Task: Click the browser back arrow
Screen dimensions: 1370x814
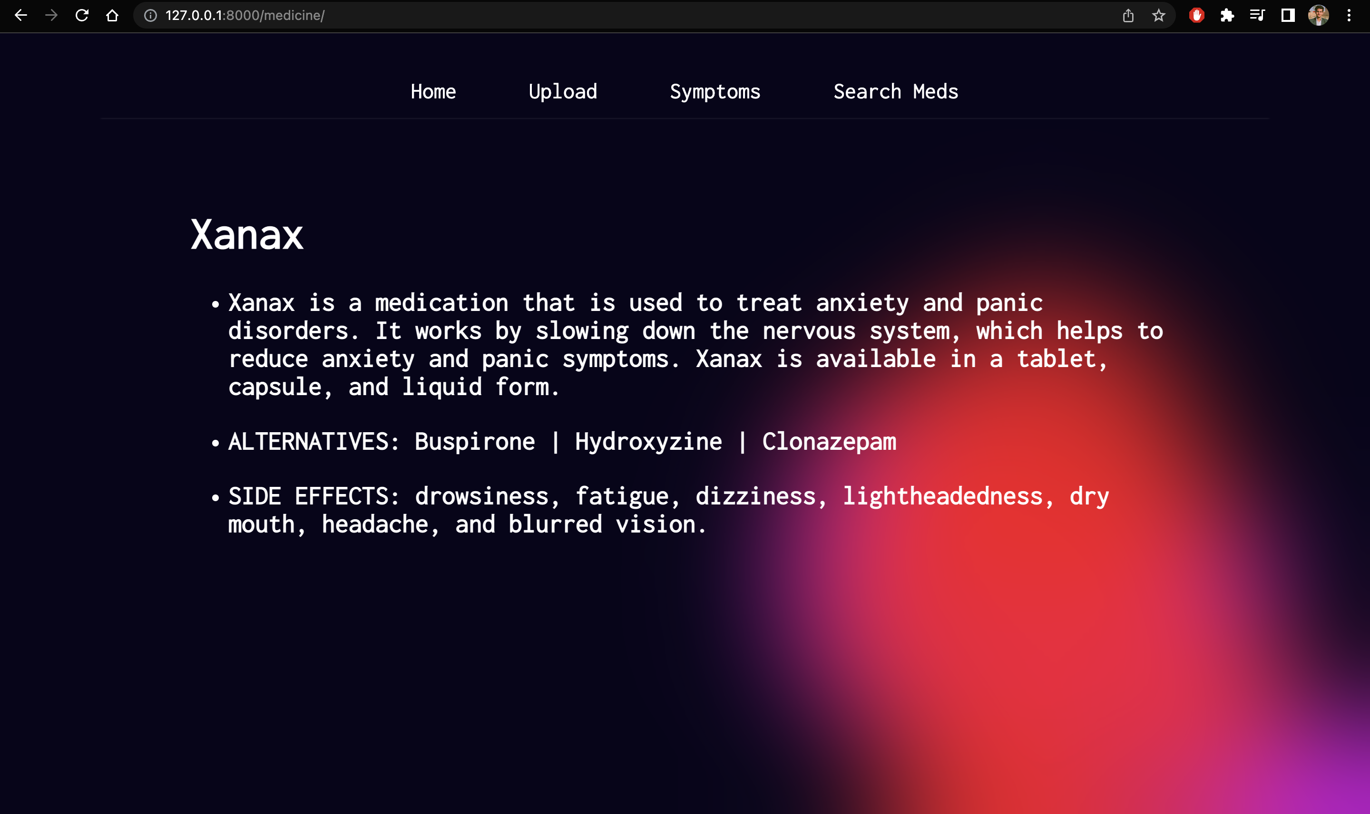Action: 21,15
